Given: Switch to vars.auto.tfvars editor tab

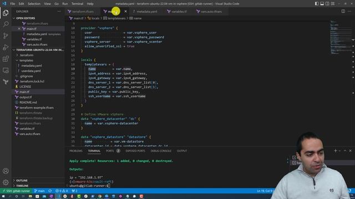Looking at the screenshot, I should [211, 11].
